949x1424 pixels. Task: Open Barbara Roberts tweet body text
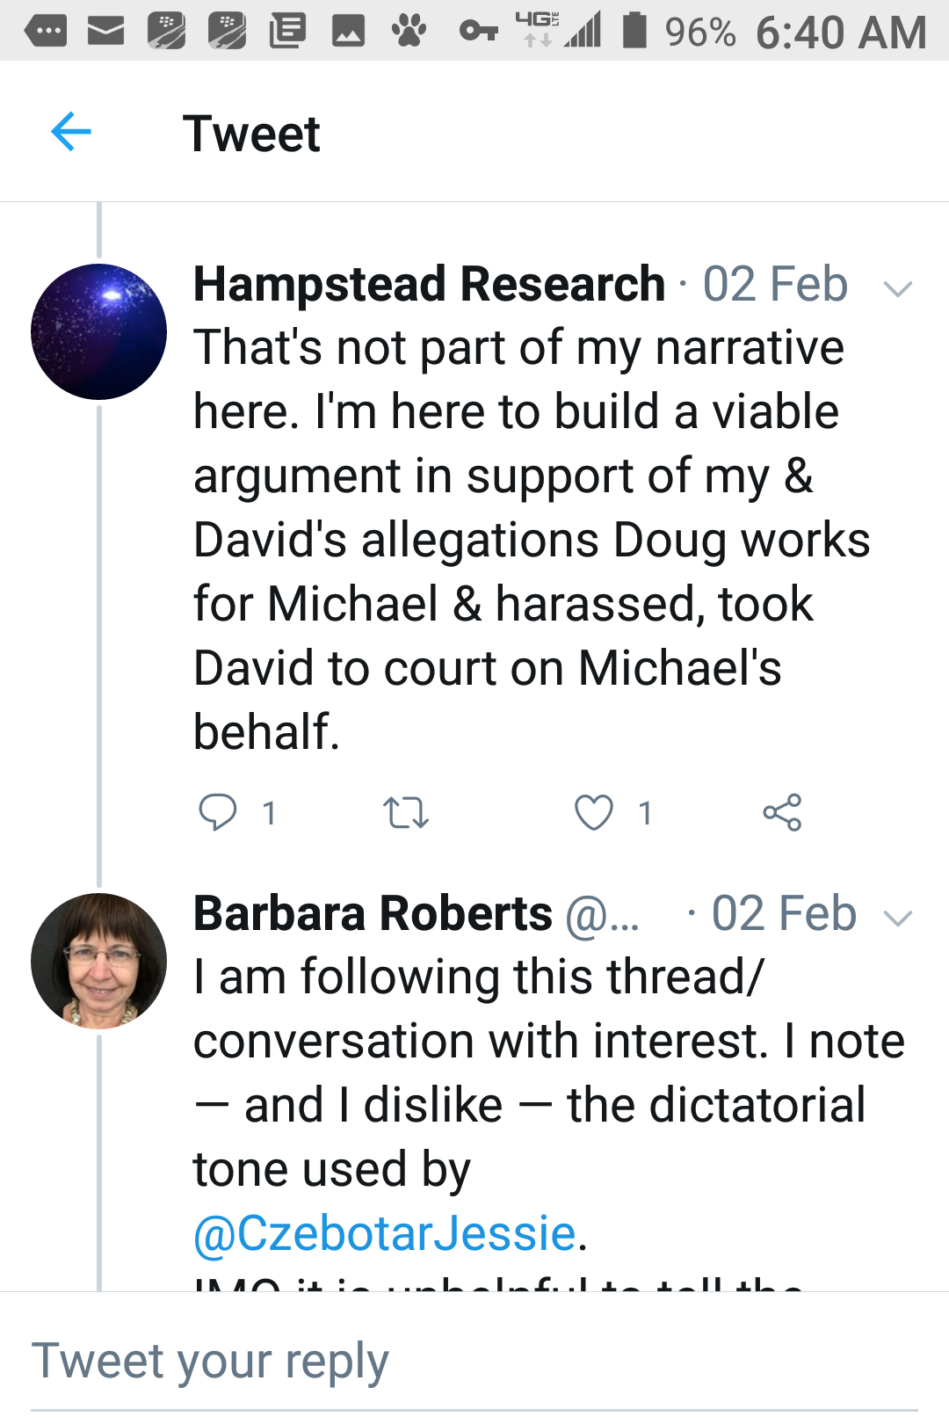(x=545, y=1072)
